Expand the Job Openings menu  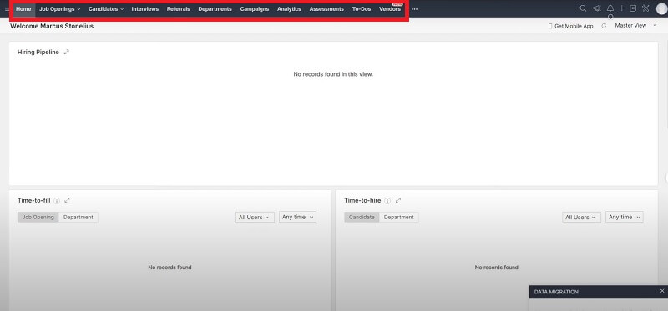59,9
